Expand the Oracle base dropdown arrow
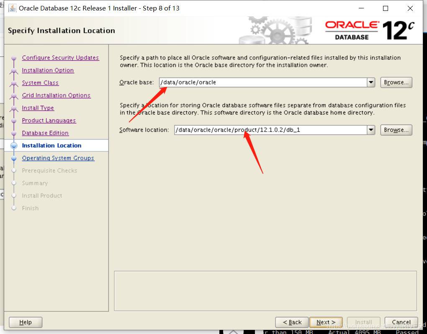The height and width of the screenshot is (334, 427). pos(371,82)
